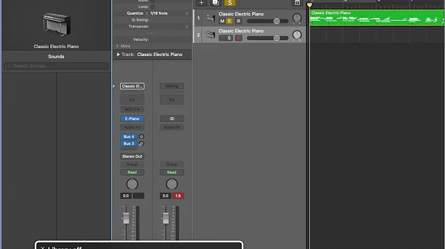
Task: Mute track 1 Classic Electric Piano
Action: click(222, 21)
